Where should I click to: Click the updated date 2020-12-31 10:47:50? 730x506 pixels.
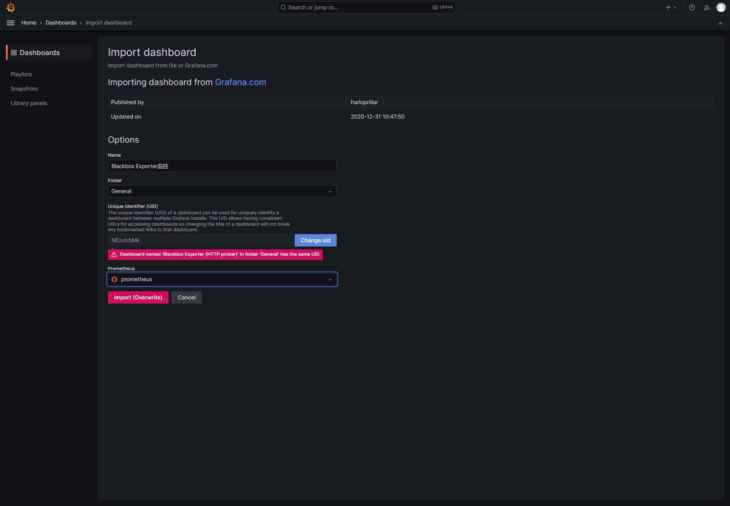(x=377, y=117)
